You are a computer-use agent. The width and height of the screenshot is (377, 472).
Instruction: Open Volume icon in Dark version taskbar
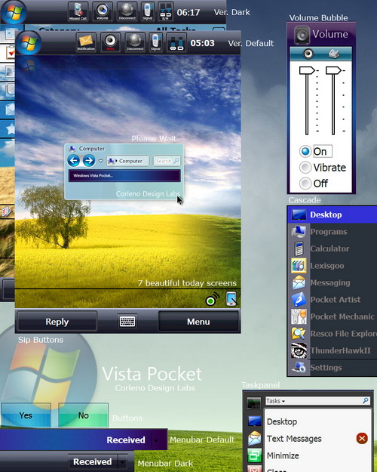pyautogui.click(x=103, y=11)
